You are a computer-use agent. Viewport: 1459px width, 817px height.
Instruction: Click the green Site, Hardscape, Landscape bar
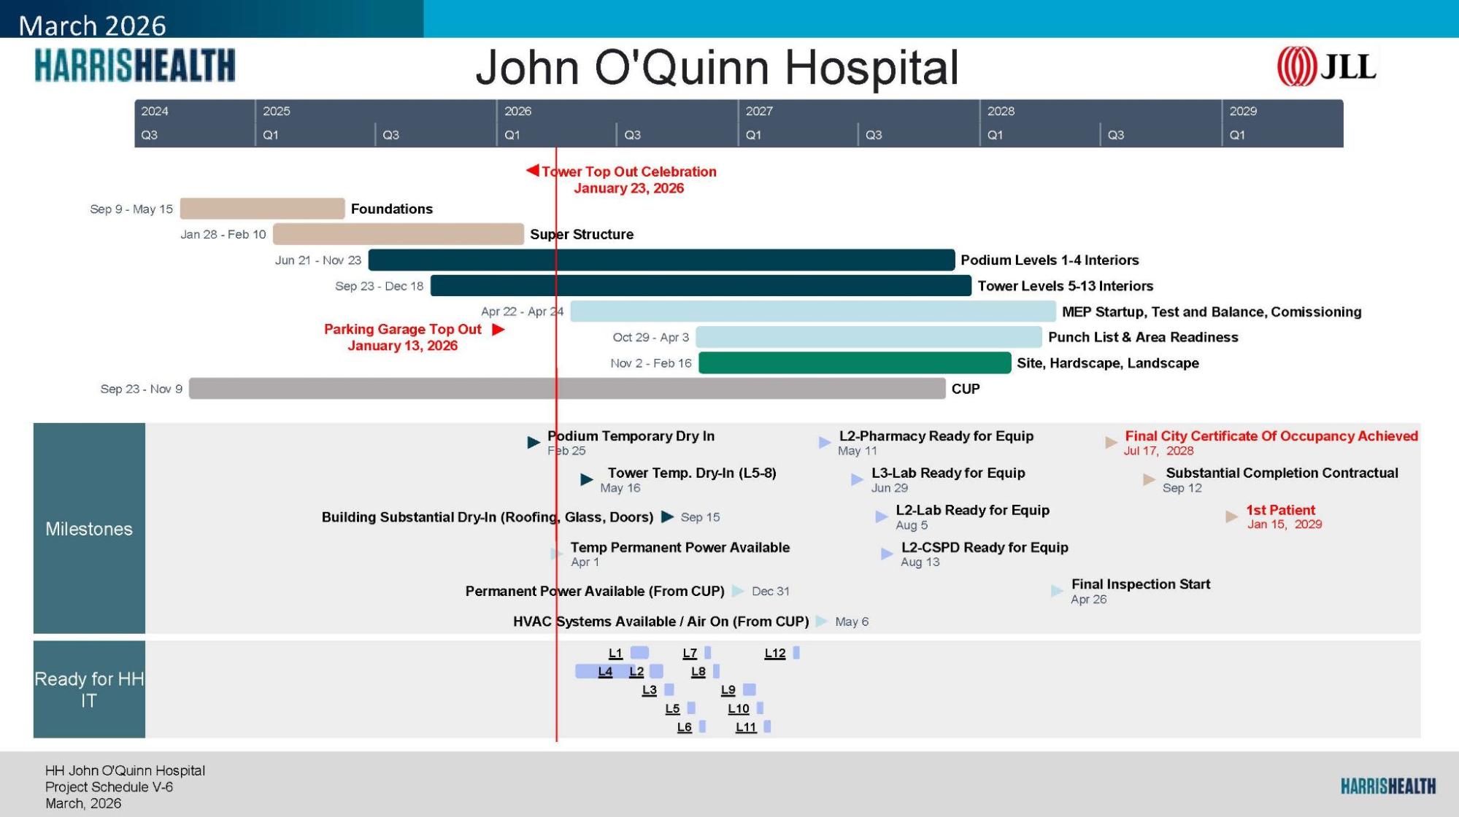854,363
